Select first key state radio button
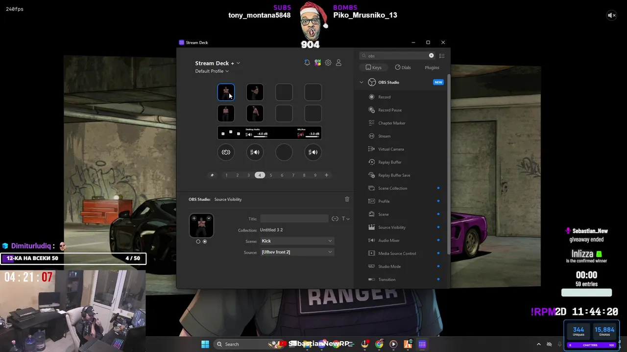Viewport: 627px width, 352px height. [x=198, y=242]
